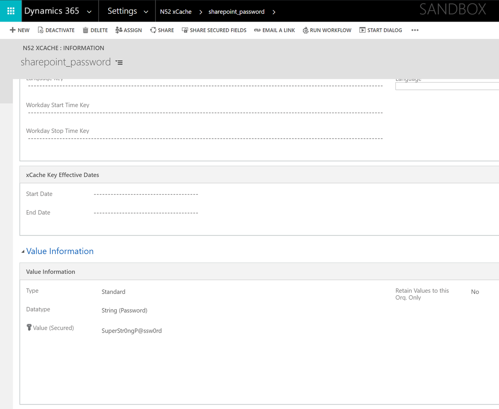The image size is (499, 409).
Task: Choose RUN WORKFLOW command label
Action: pos(331,30)
